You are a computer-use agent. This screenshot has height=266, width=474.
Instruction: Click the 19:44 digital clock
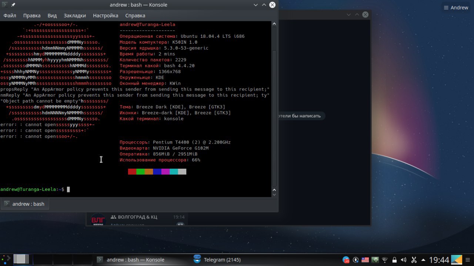coord(439,260)
